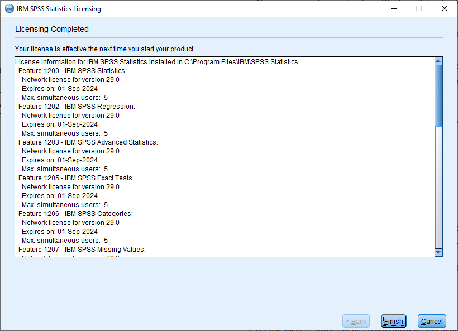458x331 pixels.
Task: Click 'Network license for version 29.0' under Advanced Statistics
Action: (x=71, y=151)
